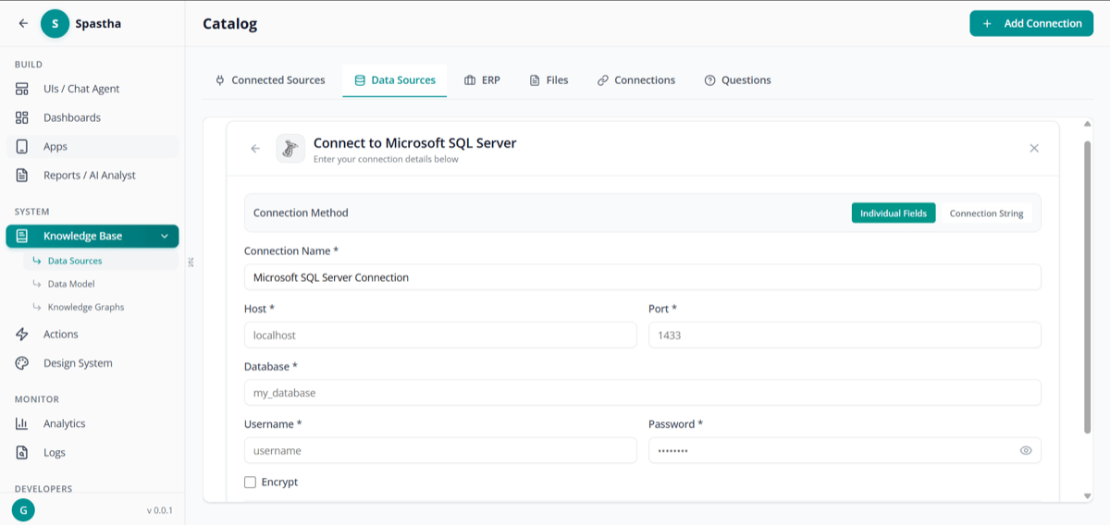
Task: Open Design System in sidebar
Action: pyautogui.click(x=92, y=363)
